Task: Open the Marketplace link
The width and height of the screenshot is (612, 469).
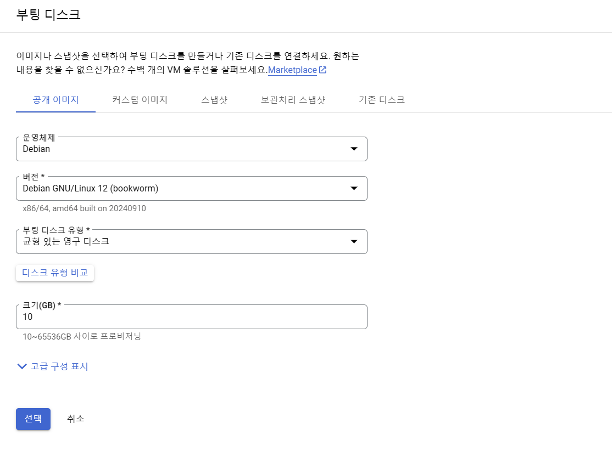Action: tap(292, 70)
